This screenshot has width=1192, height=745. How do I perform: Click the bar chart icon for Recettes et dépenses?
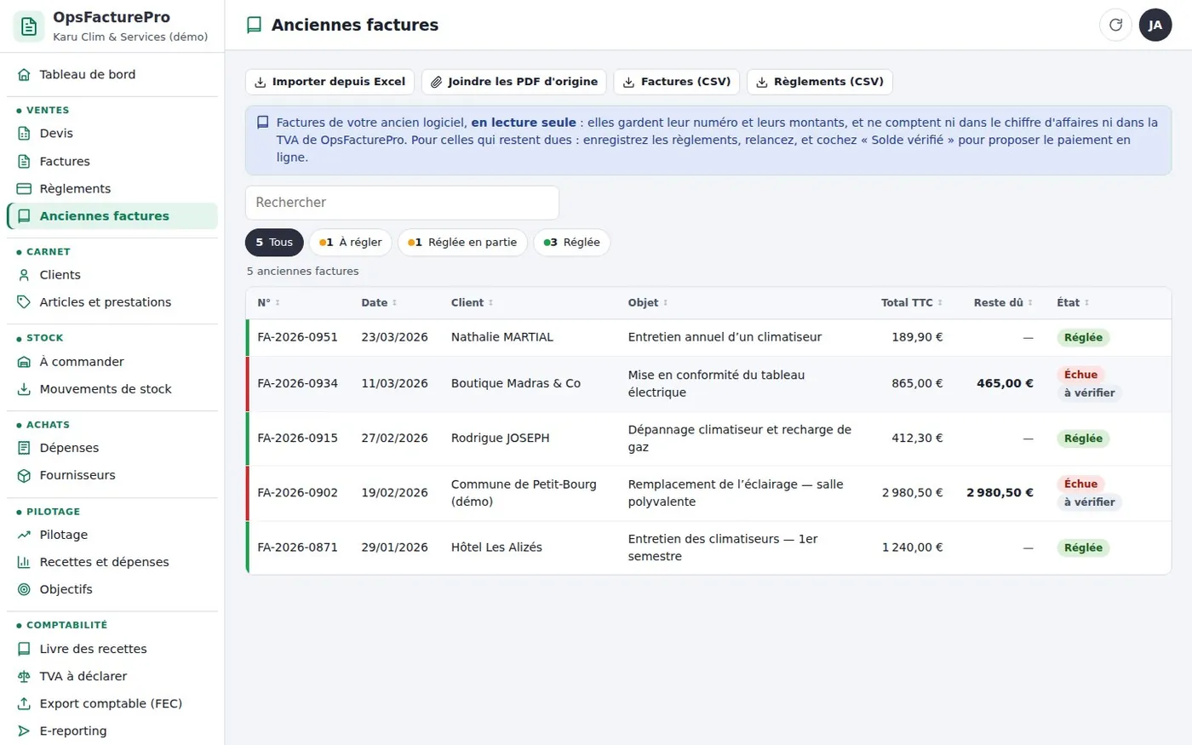(x=24, y=562)
